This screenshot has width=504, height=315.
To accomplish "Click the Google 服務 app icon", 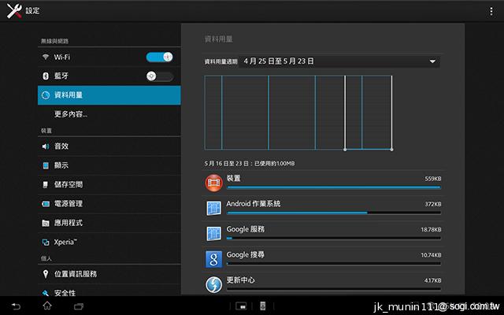I will click(213, 234).
